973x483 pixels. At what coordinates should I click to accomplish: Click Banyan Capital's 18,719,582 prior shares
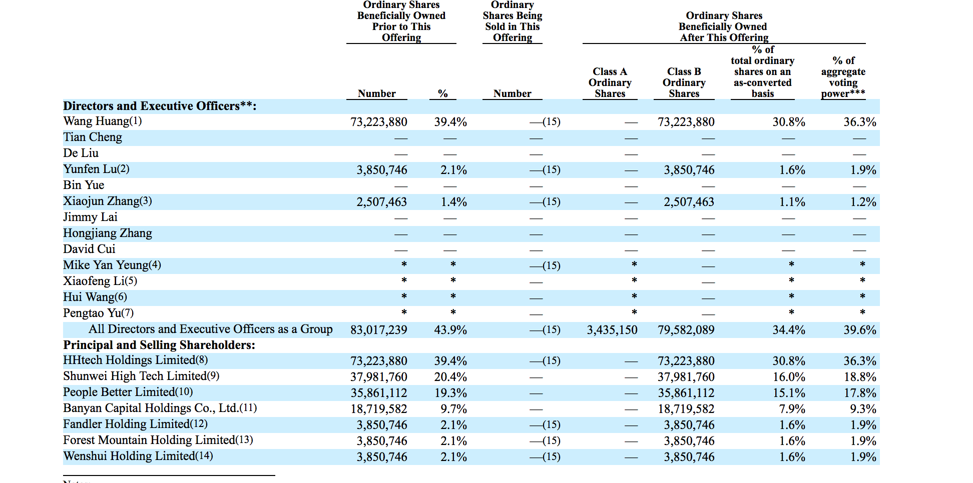pyautogui.click(x=379, y=409)
